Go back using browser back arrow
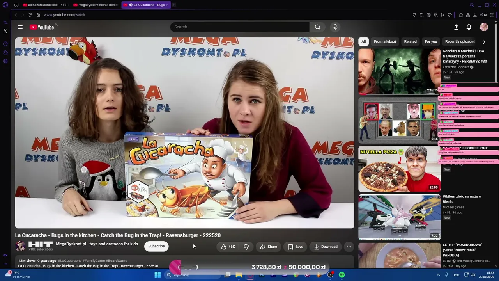 pos(16,15)
